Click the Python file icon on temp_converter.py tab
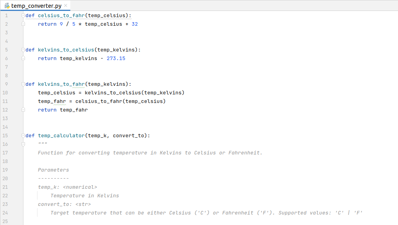 pyautogui.click(x=7, y=5)
